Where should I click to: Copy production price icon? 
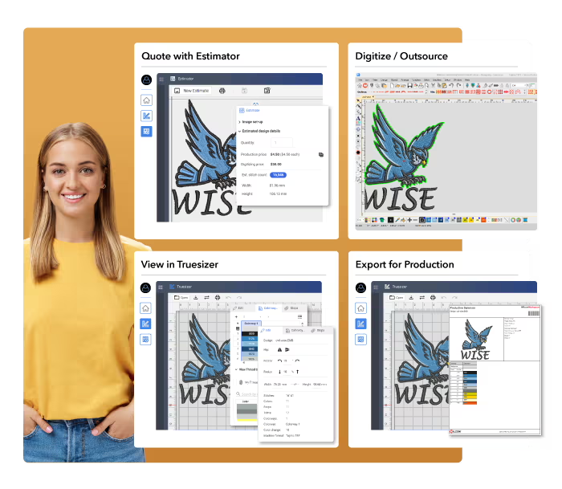(x=321, y=154)
